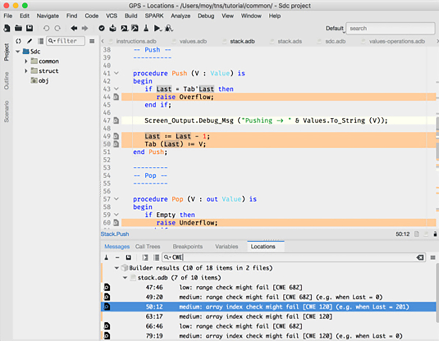Open the Default perspective dropdown

[335, 29]
